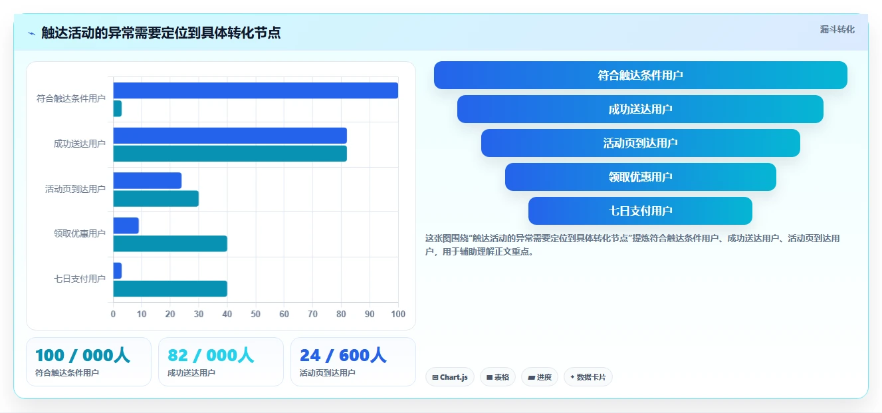Viewport: 882px width, 413px height.
Task: Select the 成功送达用户 funnel stage
Action: (x=641, y=109)
